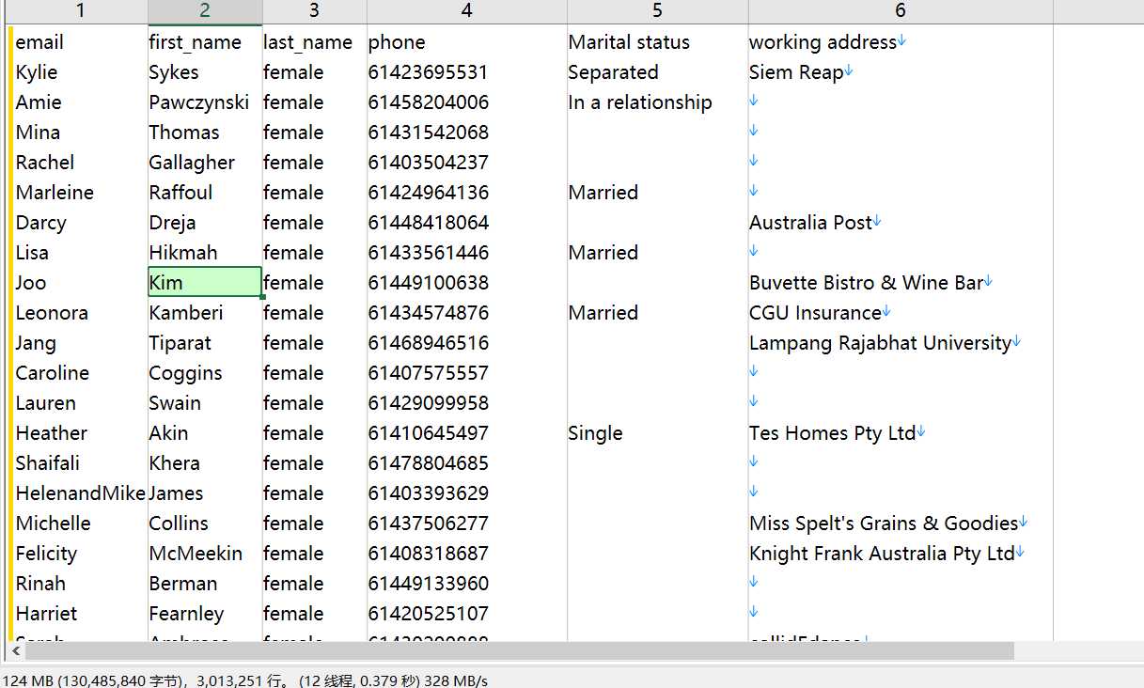
Task: Select the cell containing 'Rachel'
Action: coord(80,163)
